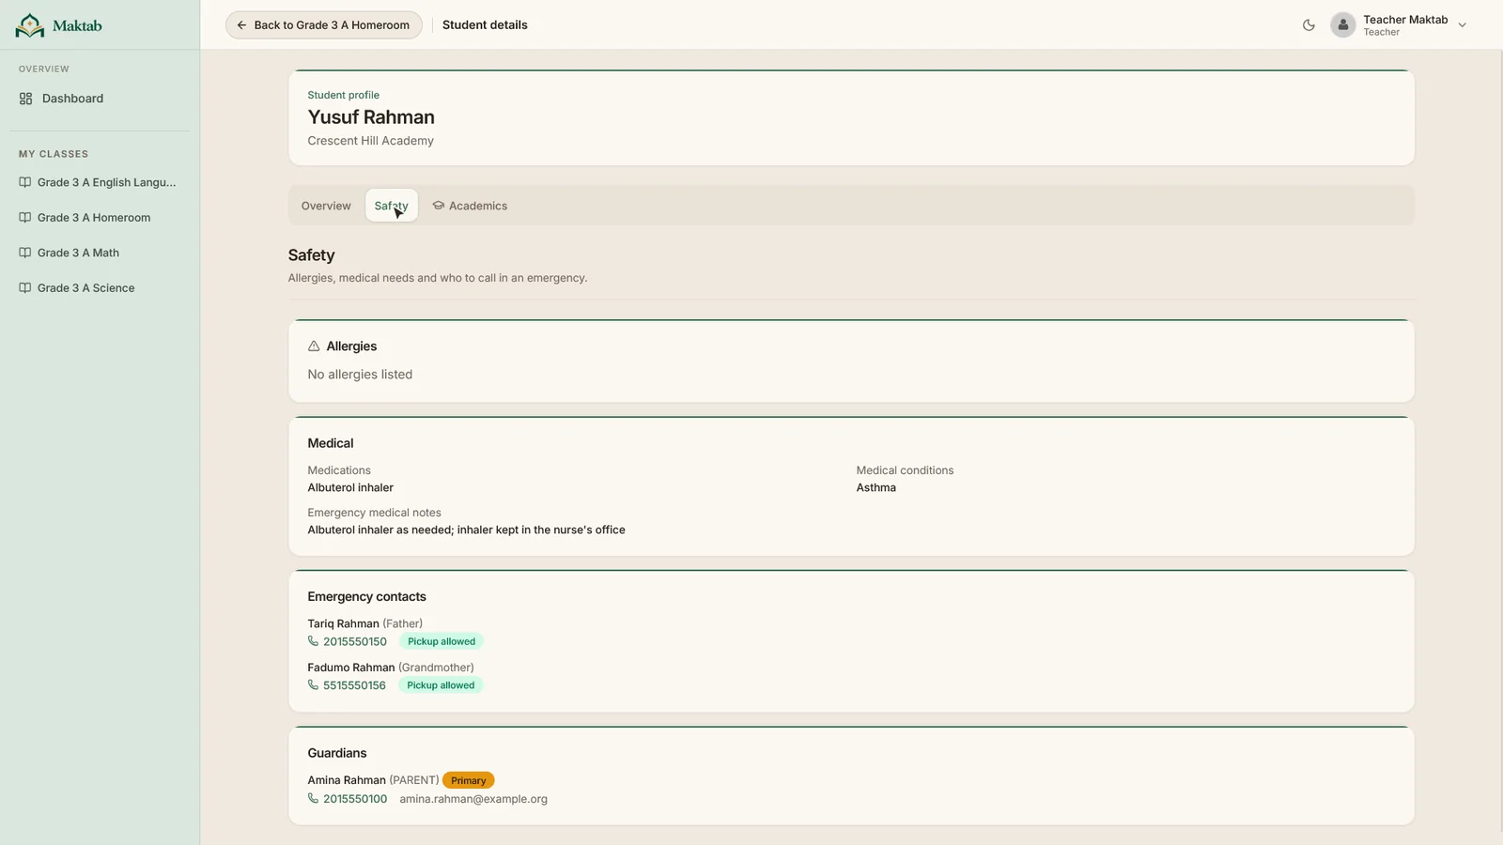This screenshot has width=1503, height=845.
Task: Open Grade 3 A Math class
Action: coord(100,253)
